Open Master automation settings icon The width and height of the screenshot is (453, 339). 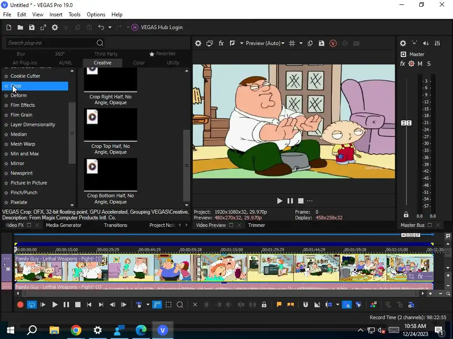[x=411, y=64]
